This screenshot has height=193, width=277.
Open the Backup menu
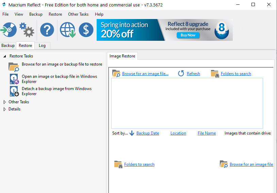[x=36, y=14]
